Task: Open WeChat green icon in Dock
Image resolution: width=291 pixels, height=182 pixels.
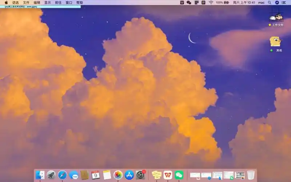Action: (x=179, y=175)
